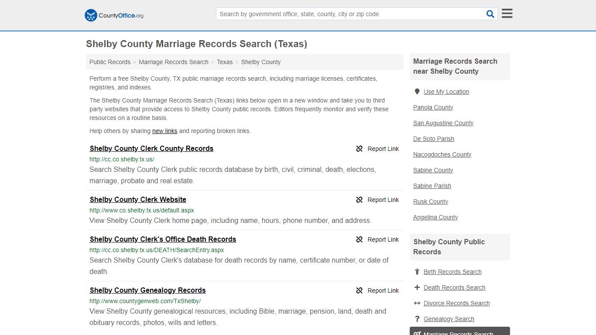
Task: Open the CountyOffice.org logo home link
Action: click(114, 15)
